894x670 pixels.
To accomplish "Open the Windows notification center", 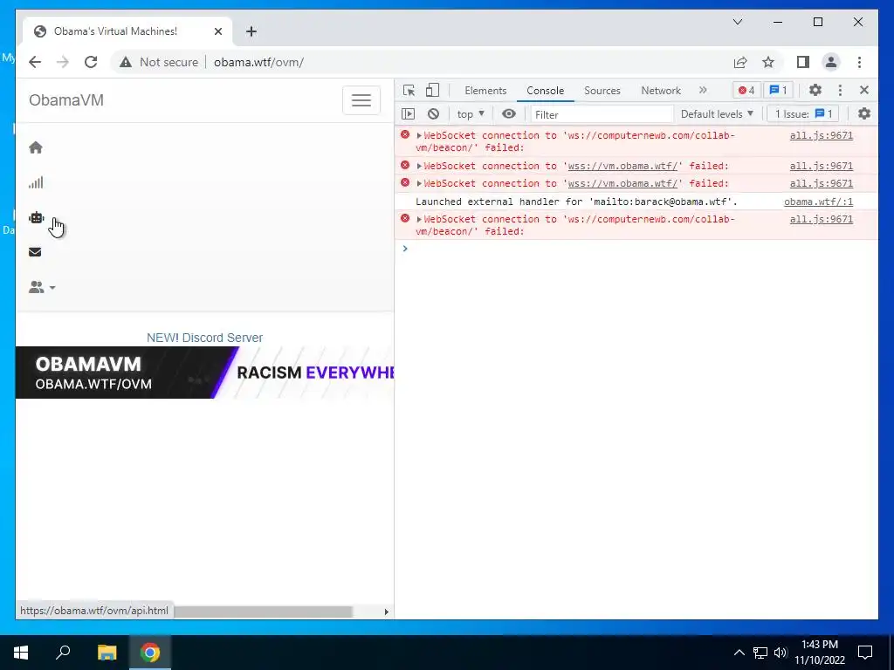I will point(865,653).
